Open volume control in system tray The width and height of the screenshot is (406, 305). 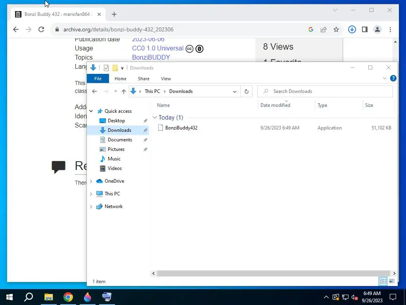point(355,297)
